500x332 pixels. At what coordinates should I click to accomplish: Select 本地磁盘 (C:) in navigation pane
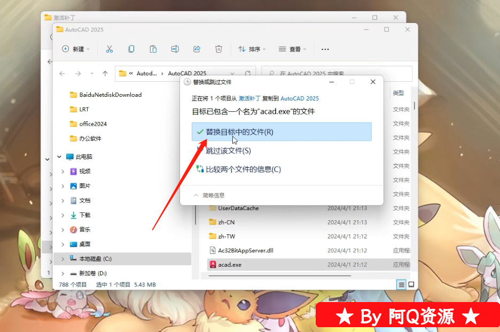[x=122, y=259]
